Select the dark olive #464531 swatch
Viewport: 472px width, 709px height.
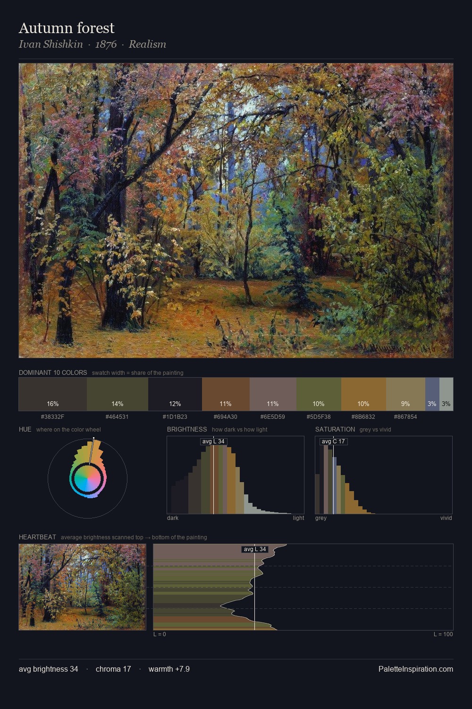click(x=118, y=394)
